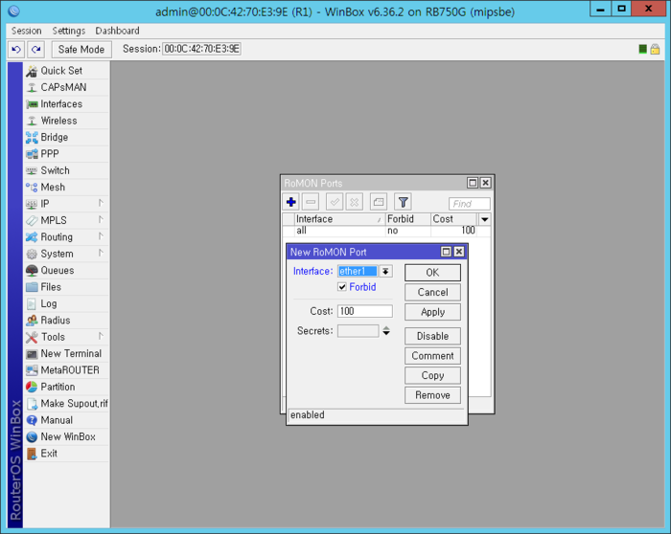The height and width of the screenshot is (534, 671).
Task: Click OK in New RoMON Port
Action: 432,273
